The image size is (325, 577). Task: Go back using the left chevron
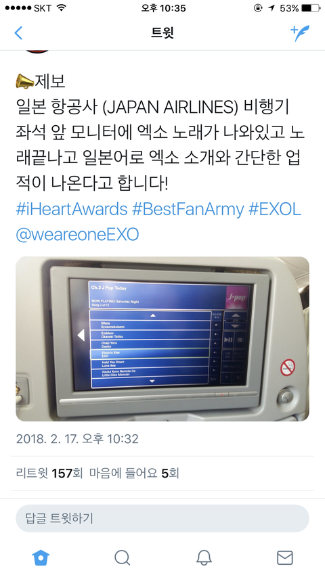18,33
